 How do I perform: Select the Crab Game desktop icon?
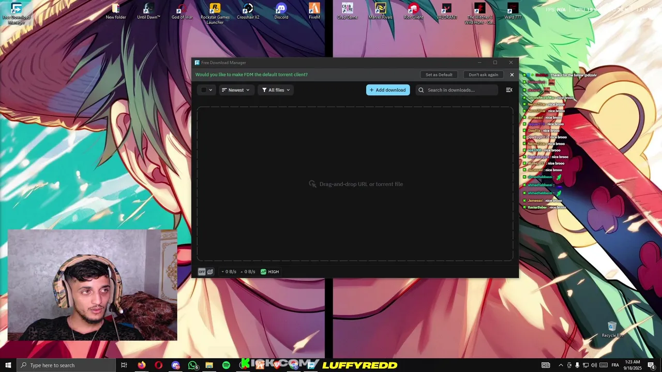348,11
